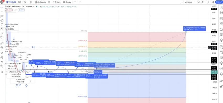Open the USDT currency dropdown
The height and width of the screenshot is (103, 223).
pyautogui.click(x=214, y=6)
